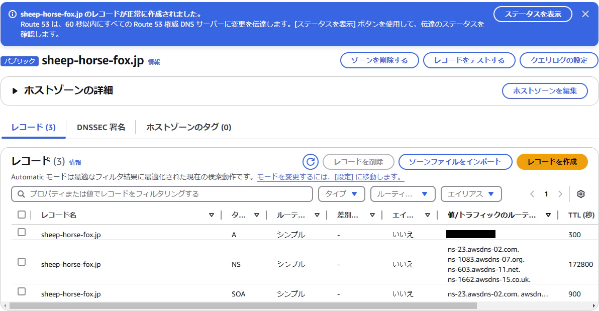Click the info circle icon in banner
This screenshot has height=311, width=599.
tap(13, 14)
